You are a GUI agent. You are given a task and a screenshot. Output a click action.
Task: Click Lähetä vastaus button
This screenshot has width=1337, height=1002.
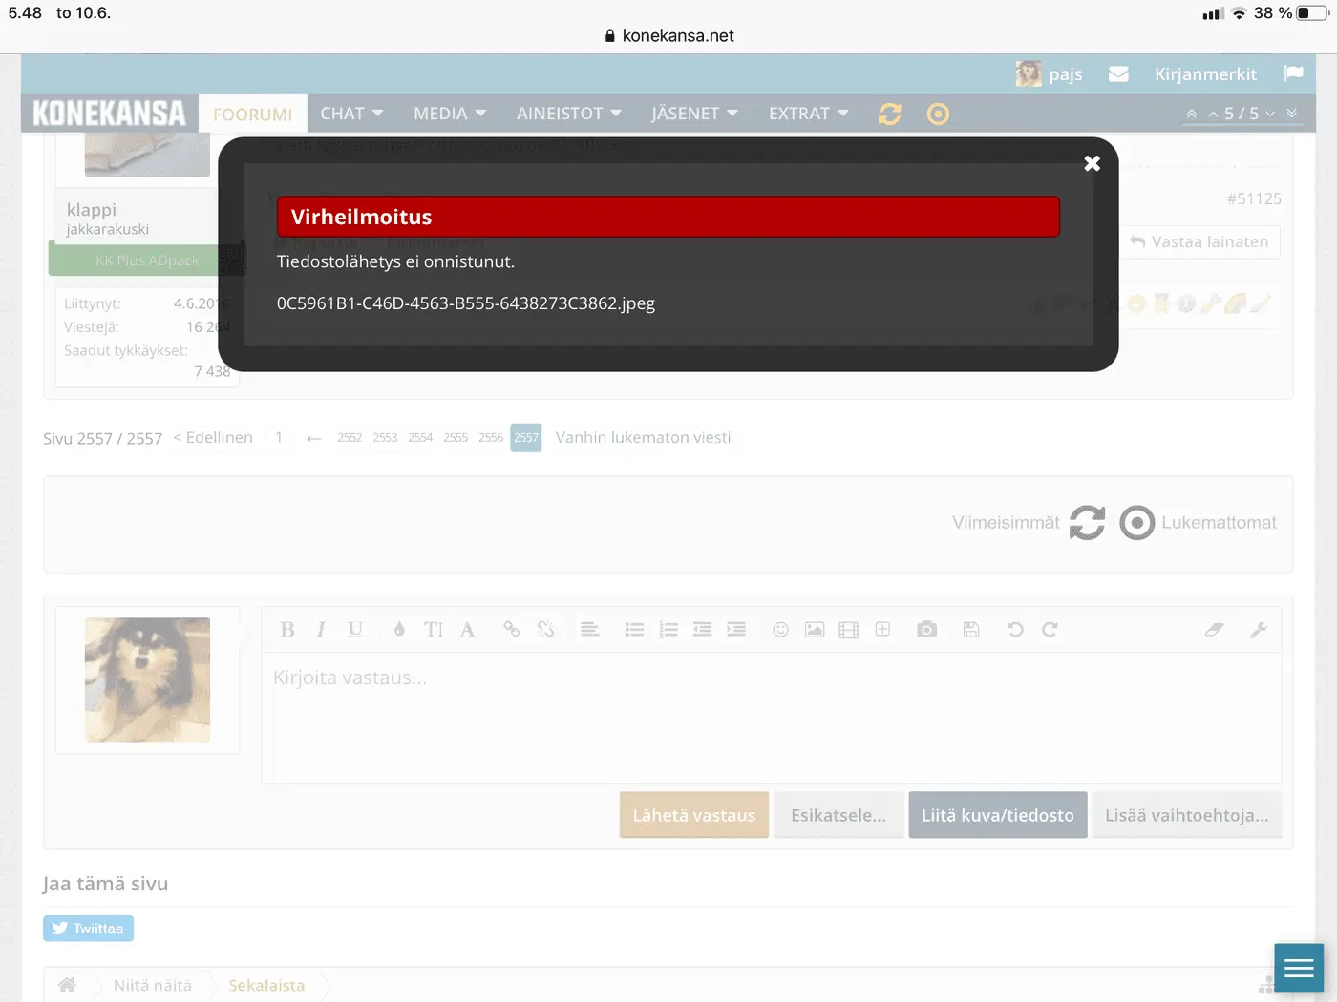coord(694,815)
